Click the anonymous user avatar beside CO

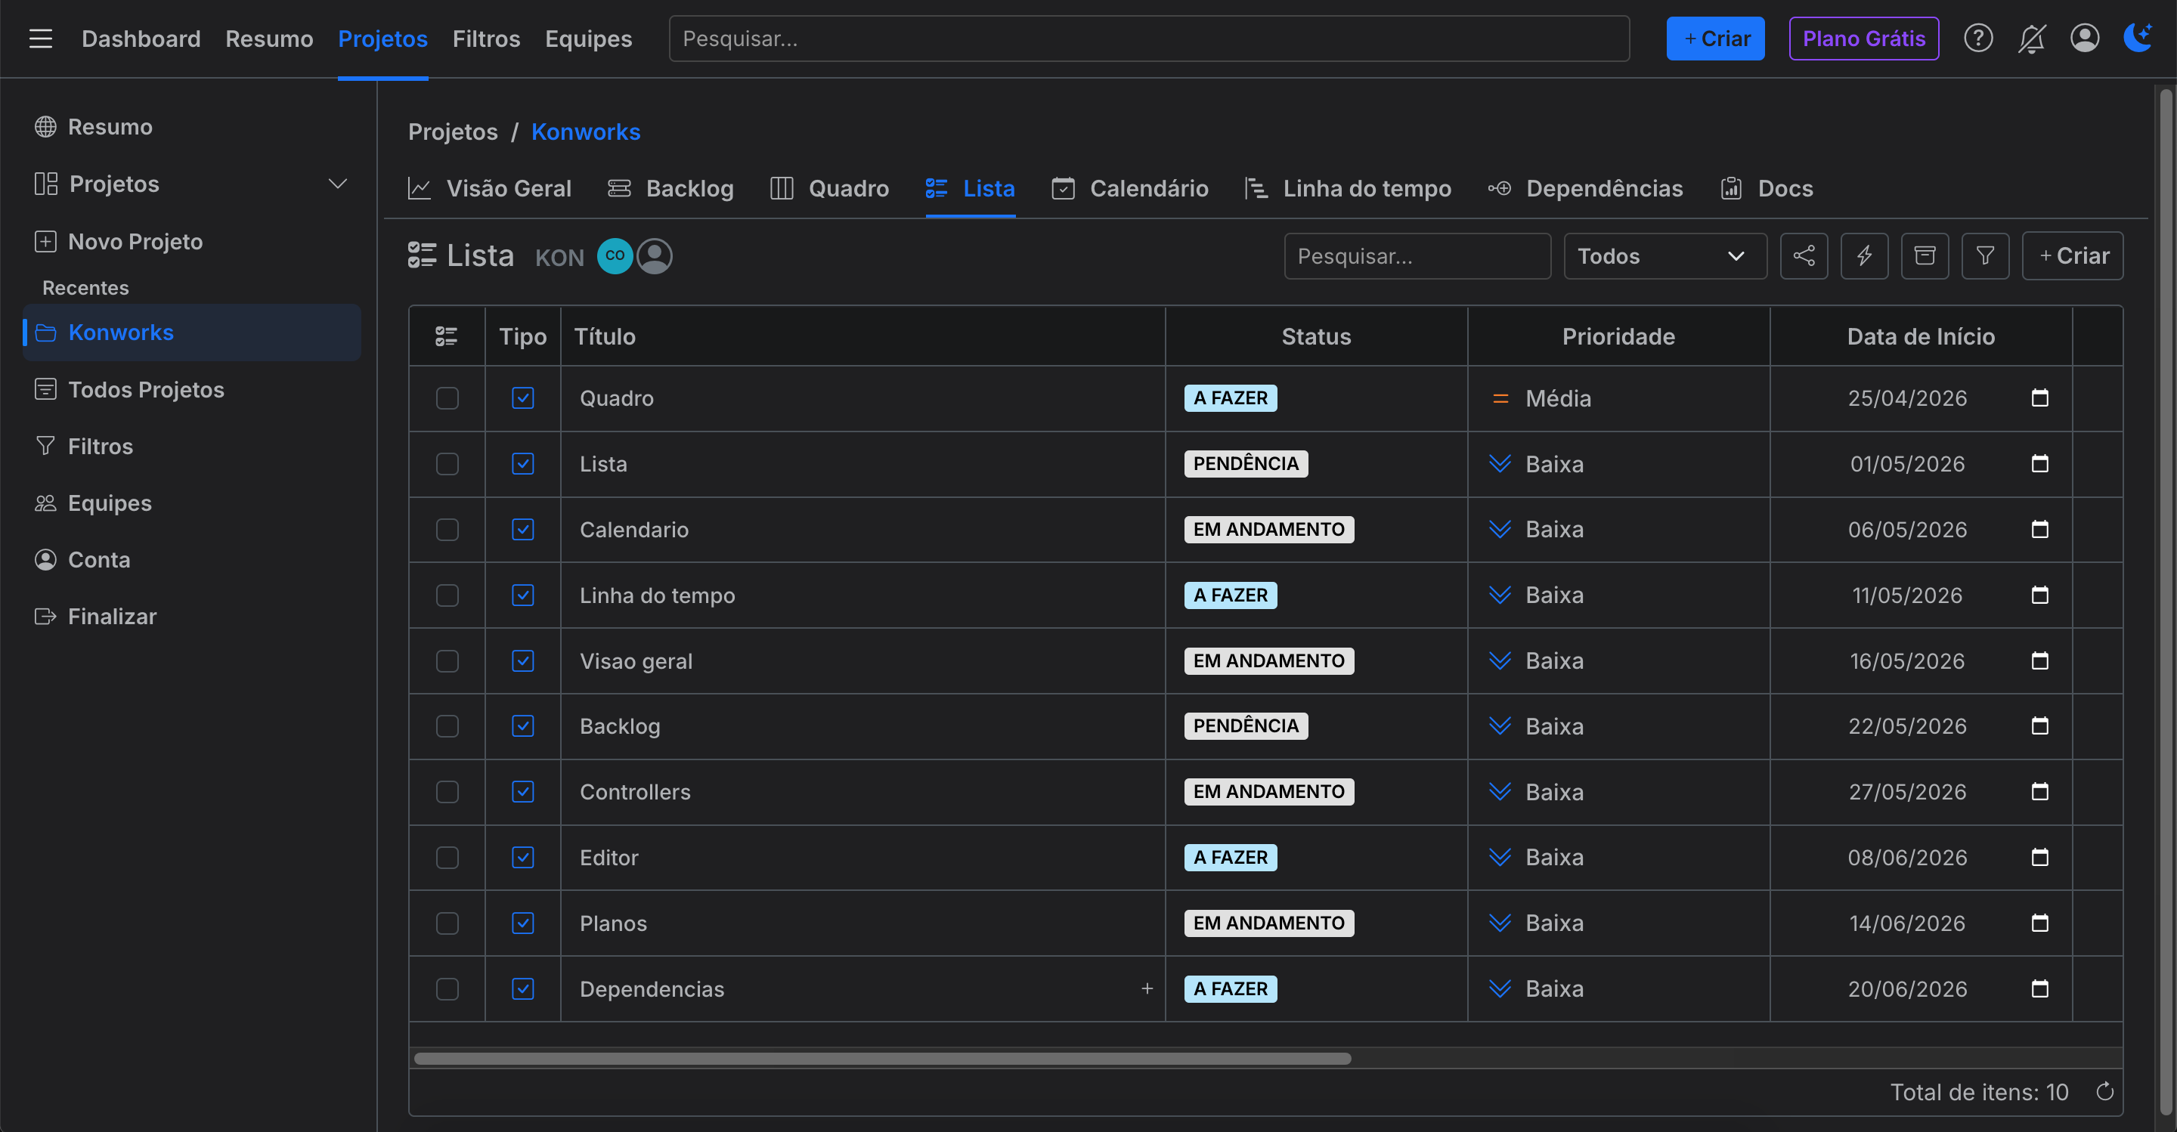(654, 256)
